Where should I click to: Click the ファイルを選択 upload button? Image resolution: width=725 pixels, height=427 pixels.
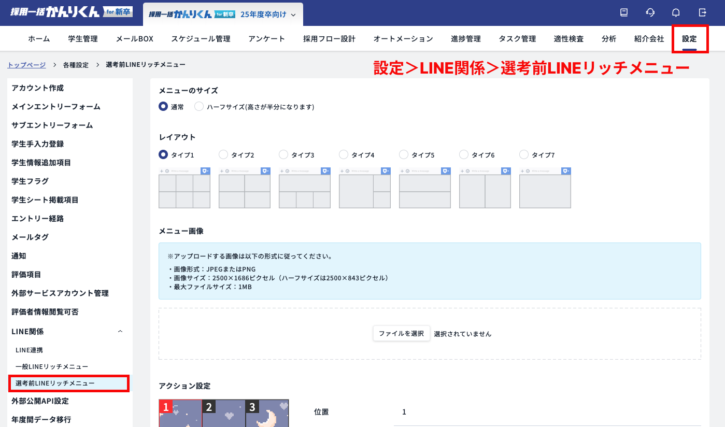(x=401, y=333)
